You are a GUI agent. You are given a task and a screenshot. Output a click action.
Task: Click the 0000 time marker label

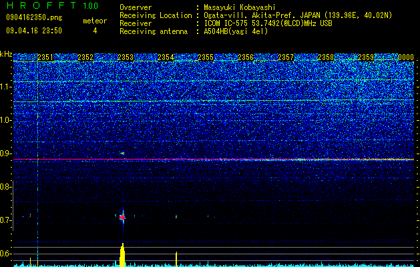[406, 57]
